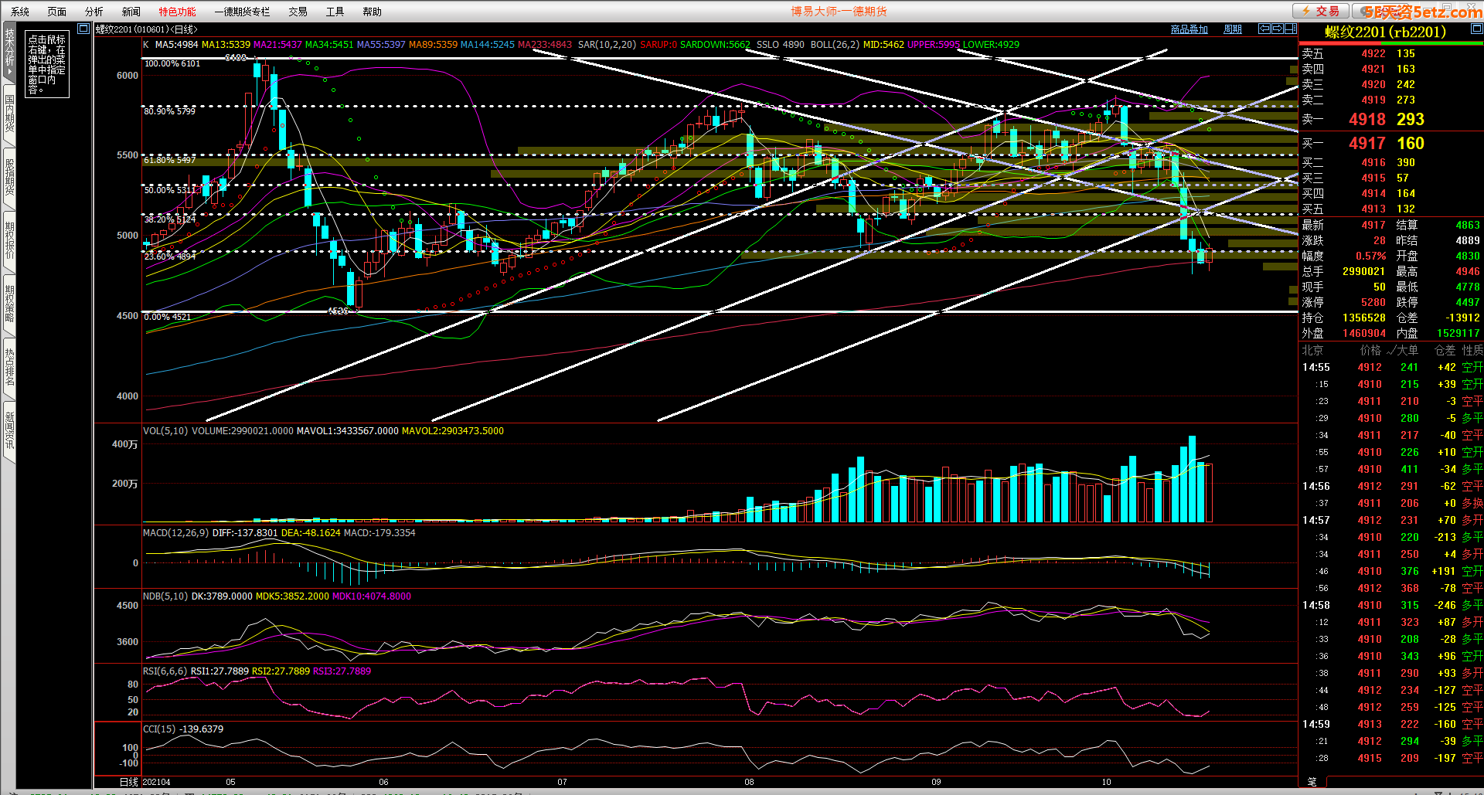This screenshot has height=795, width=1484.
Task: Select the 技术分析 sidebar tab
Action: pyautogui.click(x=9, y=53)
